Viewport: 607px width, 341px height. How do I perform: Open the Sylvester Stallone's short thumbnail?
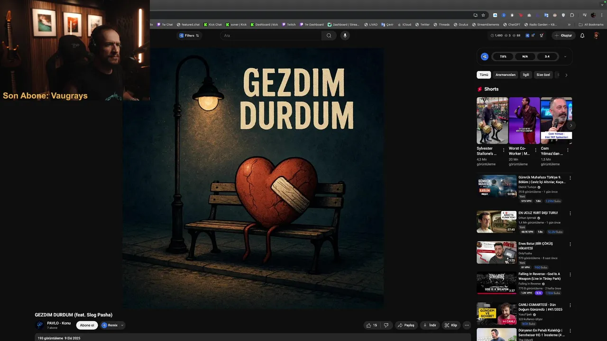492,120
